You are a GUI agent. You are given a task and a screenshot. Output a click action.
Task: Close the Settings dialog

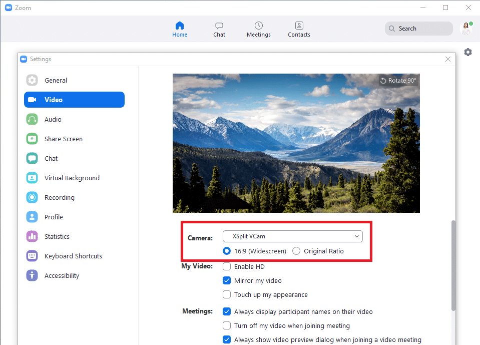(x=448, y=59)
